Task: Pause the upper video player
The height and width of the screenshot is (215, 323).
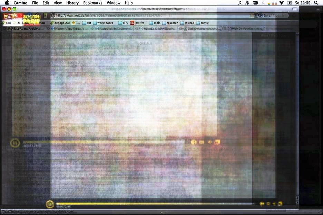Action: coord(15,143)
